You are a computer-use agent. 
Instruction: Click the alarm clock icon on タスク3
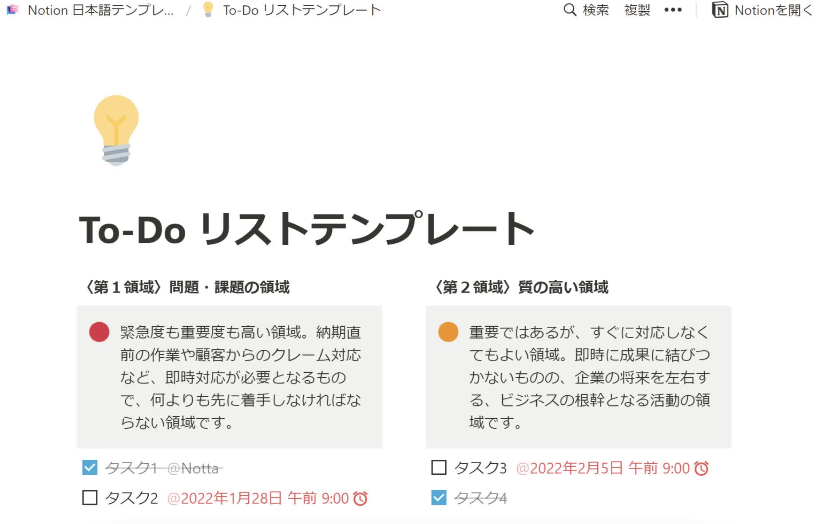click(701, 469)
